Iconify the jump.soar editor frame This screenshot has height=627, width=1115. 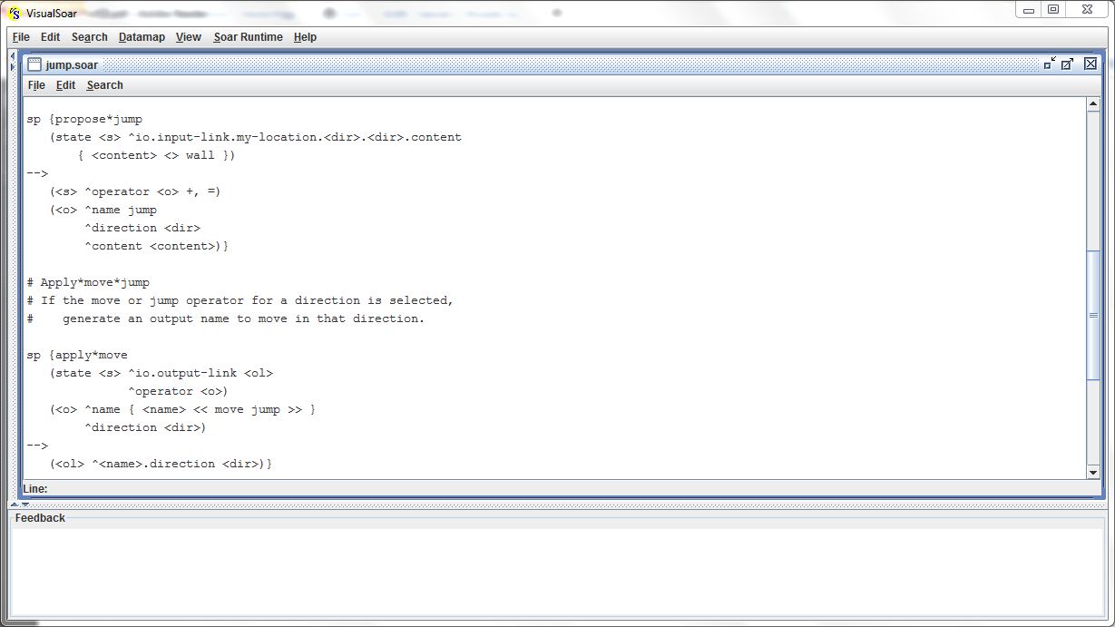pos(1050,64)
